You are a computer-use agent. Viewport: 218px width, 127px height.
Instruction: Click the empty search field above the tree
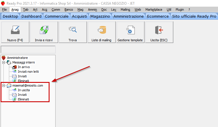[28, 49]
